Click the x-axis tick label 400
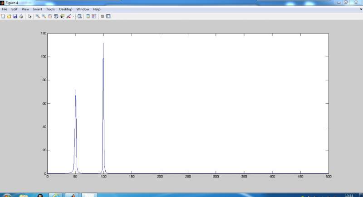The image size is (363, 197). coord(272,177)
